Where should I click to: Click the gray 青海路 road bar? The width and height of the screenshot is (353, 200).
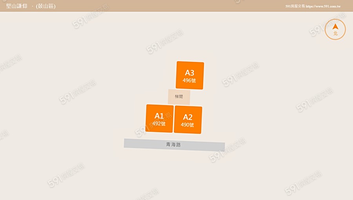[174, 145]
